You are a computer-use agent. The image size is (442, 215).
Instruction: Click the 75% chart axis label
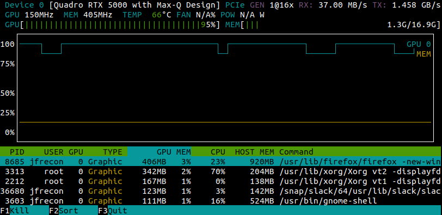(7, 64)
